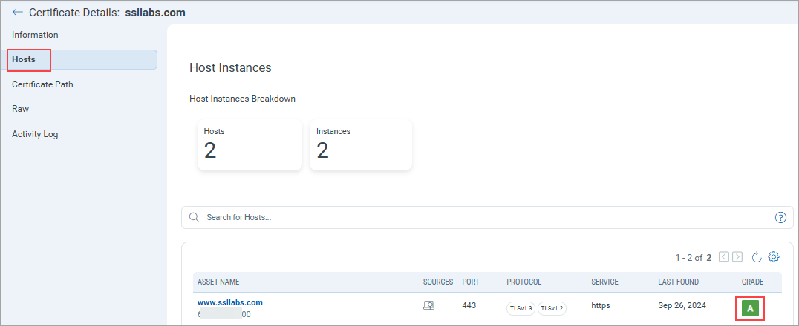Viewport: 799px width, 326px height.
Task: Open search help question mark icon
Action: 780,217
